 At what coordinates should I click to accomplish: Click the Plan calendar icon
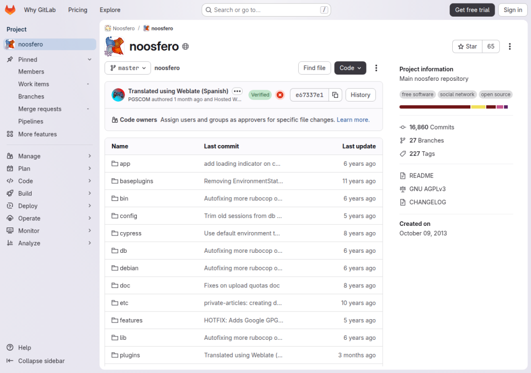click(10, 168)
